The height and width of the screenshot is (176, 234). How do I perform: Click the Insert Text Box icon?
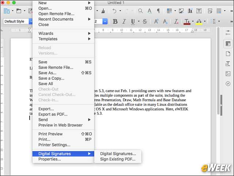tap(199, 11)
